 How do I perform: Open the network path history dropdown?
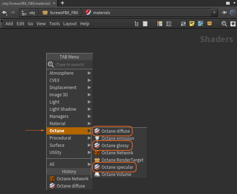coord(214,13)
